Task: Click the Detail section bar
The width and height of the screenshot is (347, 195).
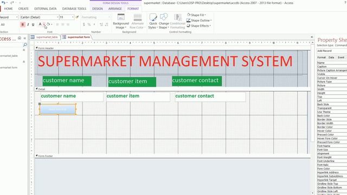Action: pyautogui.click(x=172, y=89)
